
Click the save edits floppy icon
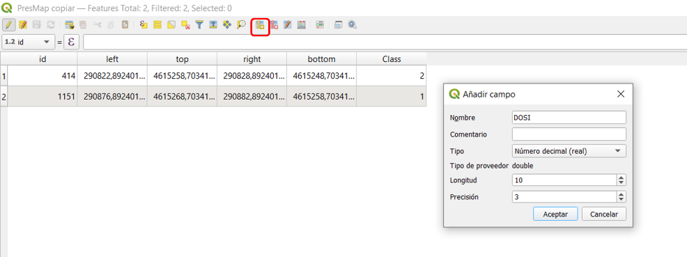(x=37, y=25)
